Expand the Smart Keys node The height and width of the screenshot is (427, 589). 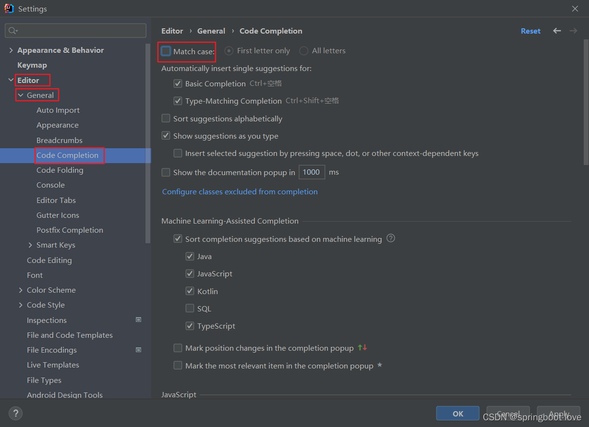(31, 245)
